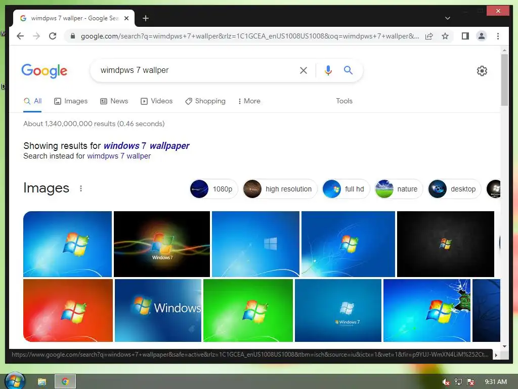This screenshot has height=389, width=518.
Task: Expand the More search categories menu
Action: [249, 101]
